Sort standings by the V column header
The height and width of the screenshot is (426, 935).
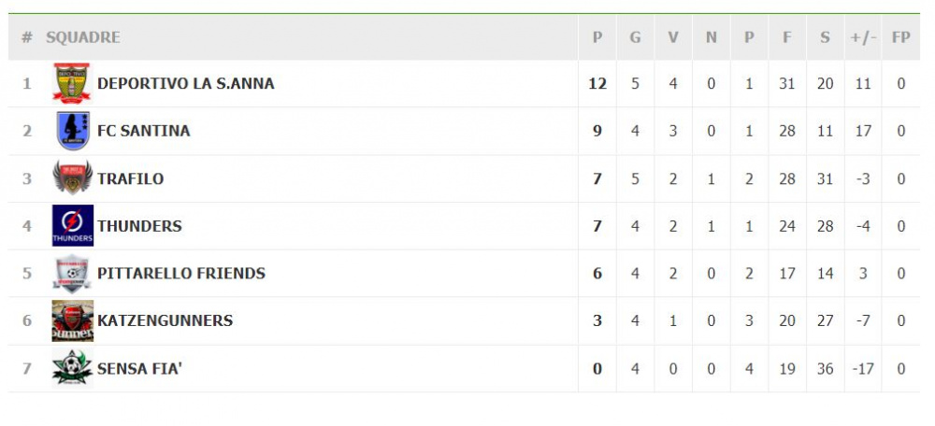(673, 37)
